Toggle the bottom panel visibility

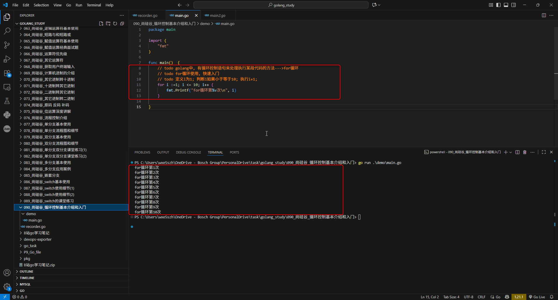(x=506, y=5)
